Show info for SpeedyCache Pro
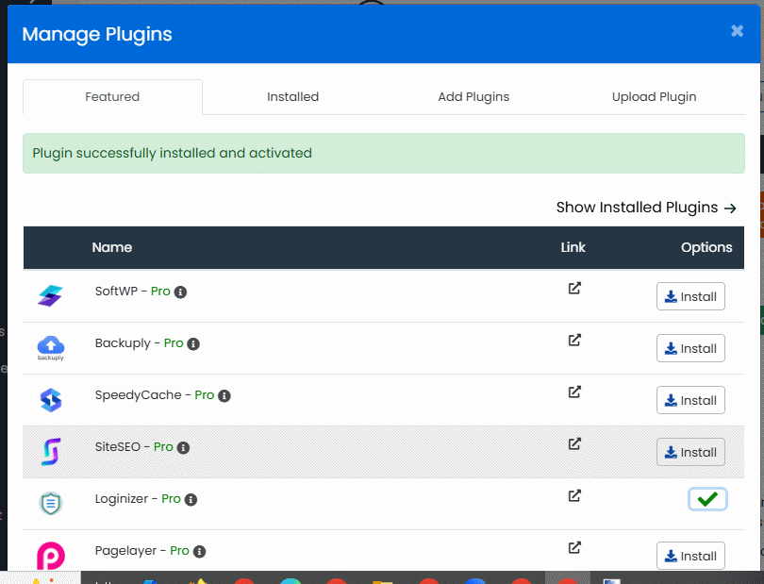 pyautogui.click(x=224, y=396)
